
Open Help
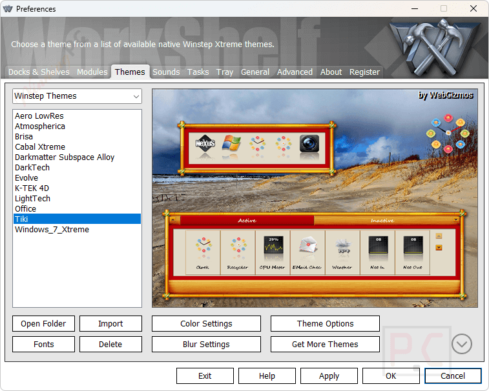pos(267,376)
